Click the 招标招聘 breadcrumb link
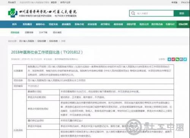The image size is (190, 138). pos(42,41)
